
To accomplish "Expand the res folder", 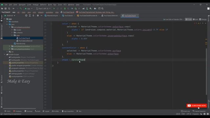I will pos(7,52).
